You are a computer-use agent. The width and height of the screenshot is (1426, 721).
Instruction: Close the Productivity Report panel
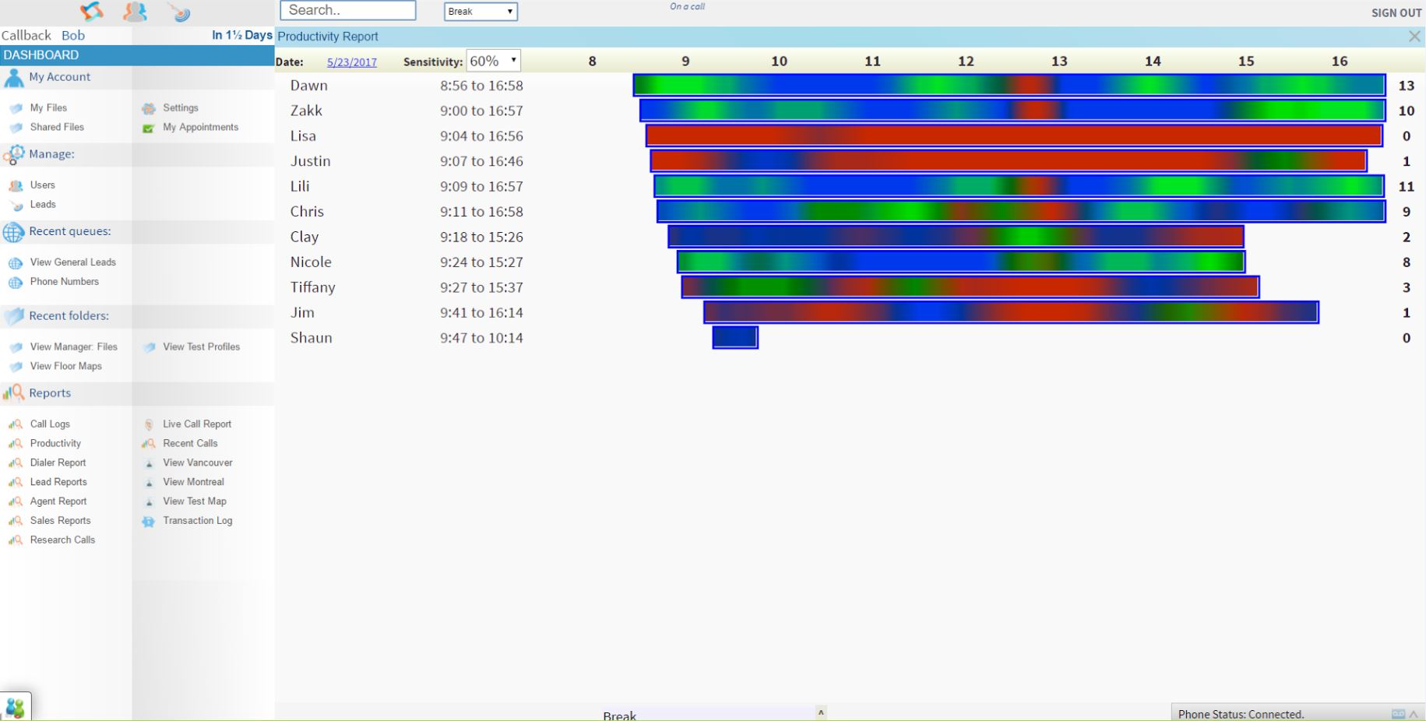(1414, 37)
